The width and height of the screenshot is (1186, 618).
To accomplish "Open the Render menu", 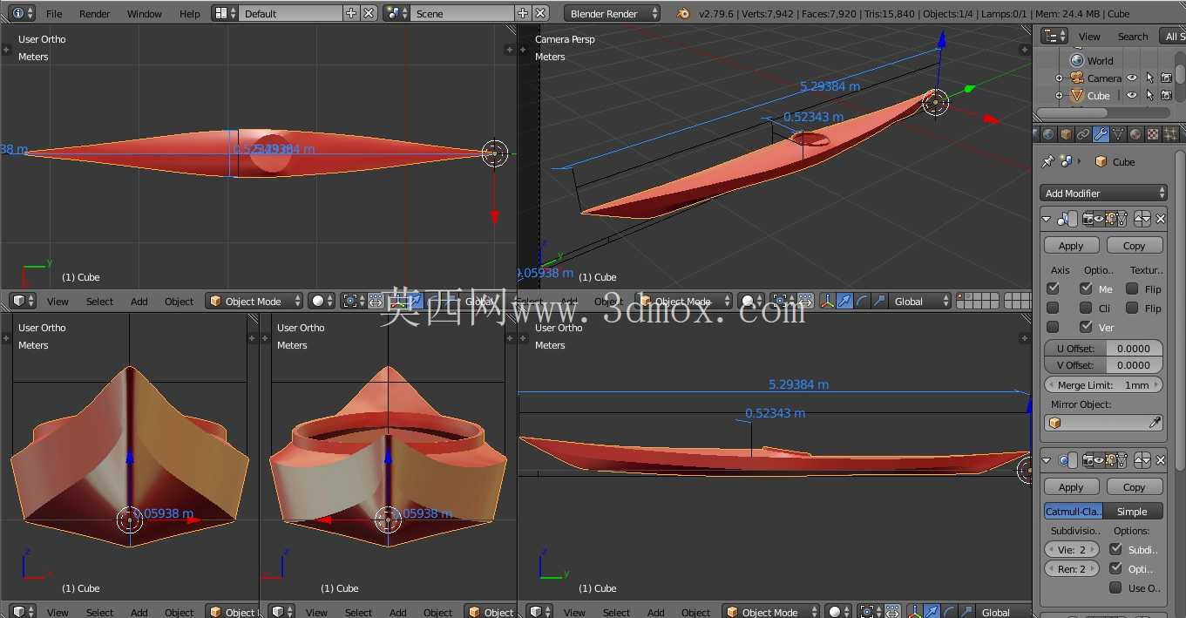I will click(x=95, y=14).
